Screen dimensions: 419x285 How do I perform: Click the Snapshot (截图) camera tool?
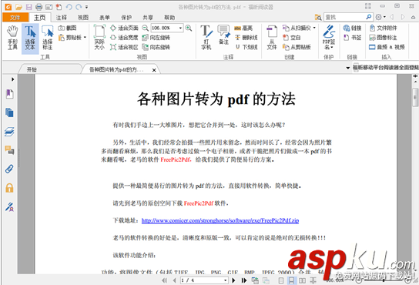[x=67, y=28]
